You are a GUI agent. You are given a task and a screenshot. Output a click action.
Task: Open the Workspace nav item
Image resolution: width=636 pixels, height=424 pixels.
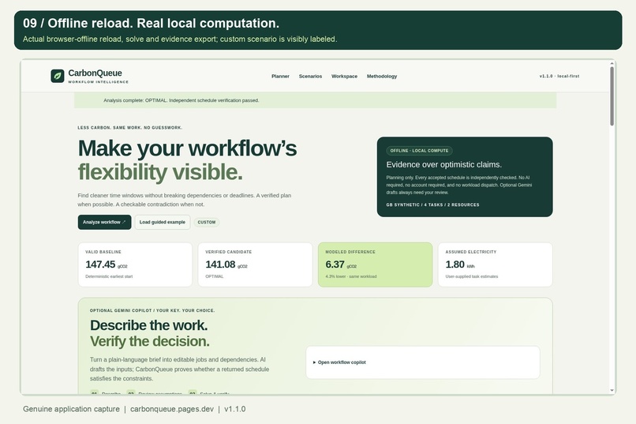(344, 77)
